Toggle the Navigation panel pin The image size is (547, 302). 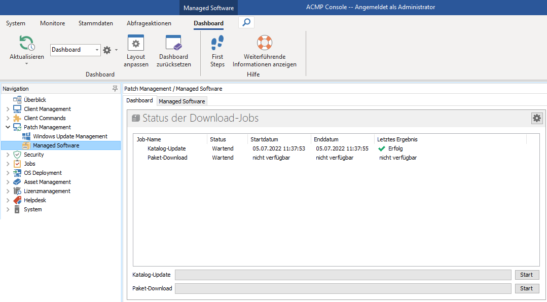pos(115,88)
